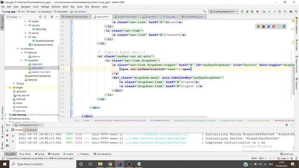
Task: Open the File menu
Action: click(x=3, y=7)
